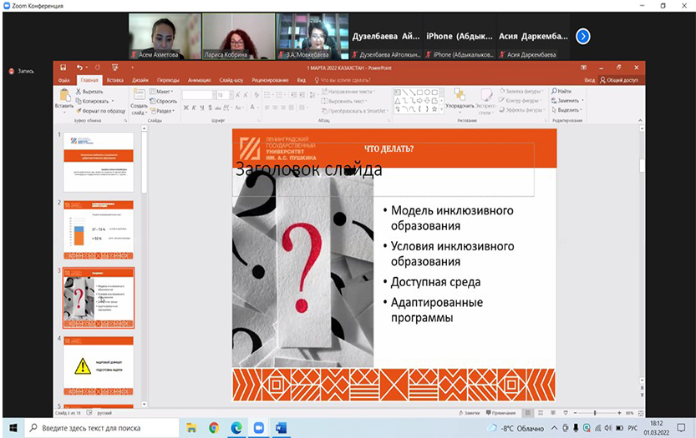This screenshot has height=438, width=696.
Task: Open Word from the Windows taskbar
Action: click(281, 428)
